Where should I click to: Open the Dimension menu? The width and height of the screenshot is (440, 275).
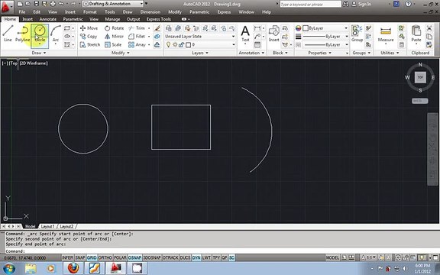click(x=150, y=12)
